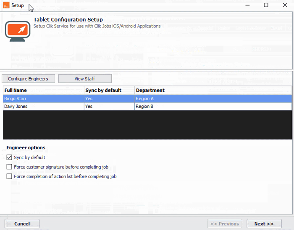Maximize the Setup window

pyautogui.click(x=266, y=5)
